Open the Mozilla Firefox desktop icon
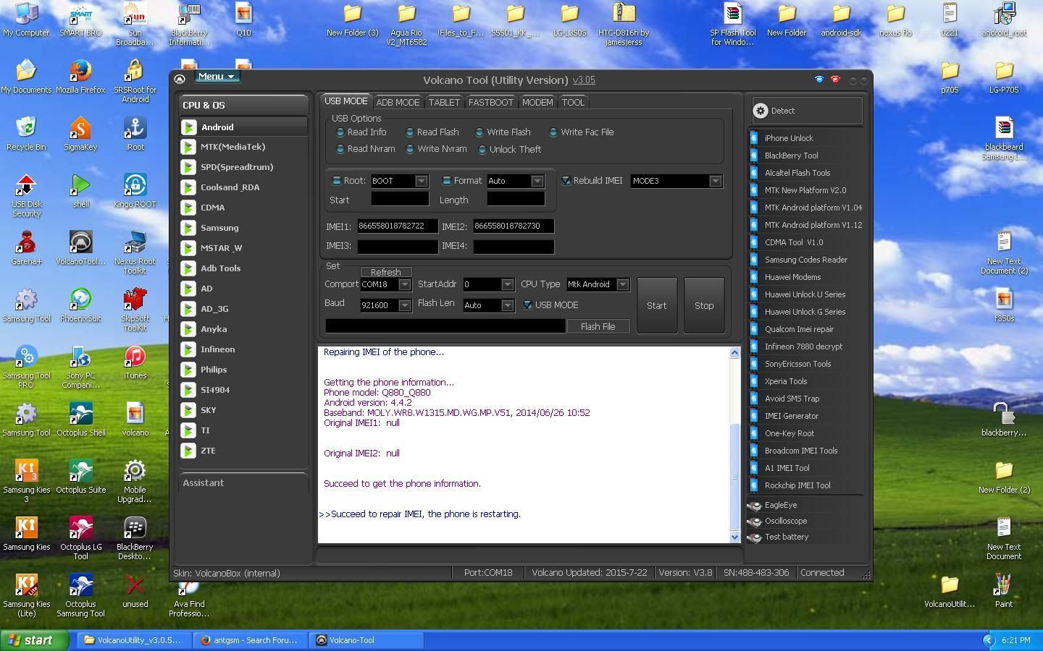The height and width of the screenshot is (651, 1043). [80, 76]
